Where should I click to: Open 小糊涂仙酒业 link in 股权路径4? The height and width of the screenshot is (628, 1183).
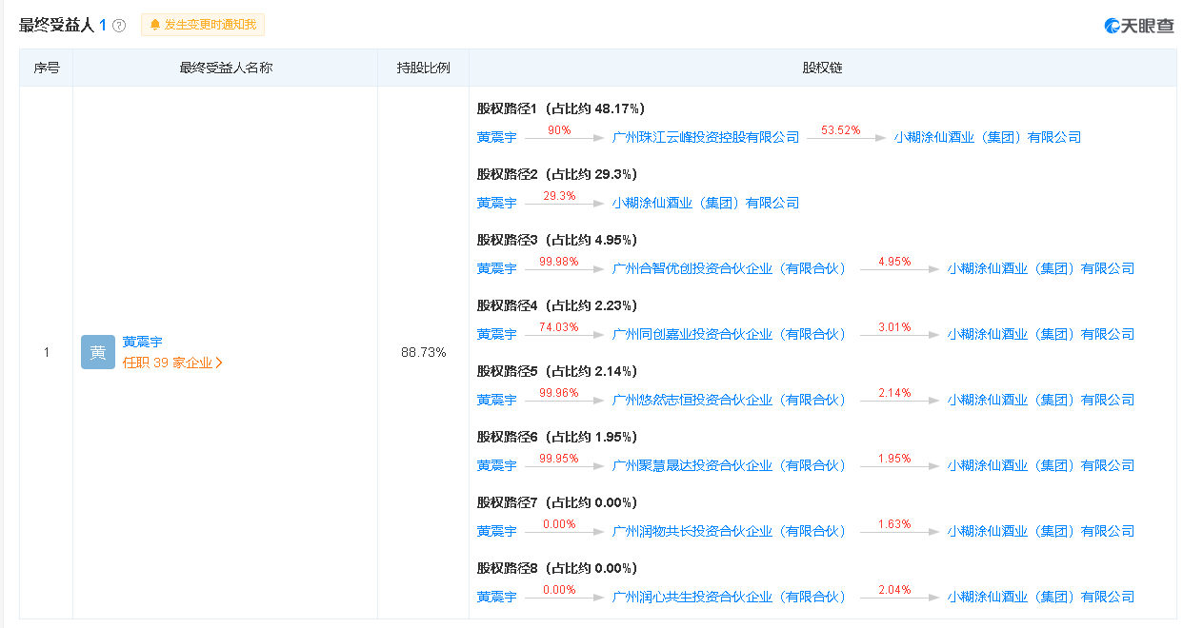pos(1041,334)
